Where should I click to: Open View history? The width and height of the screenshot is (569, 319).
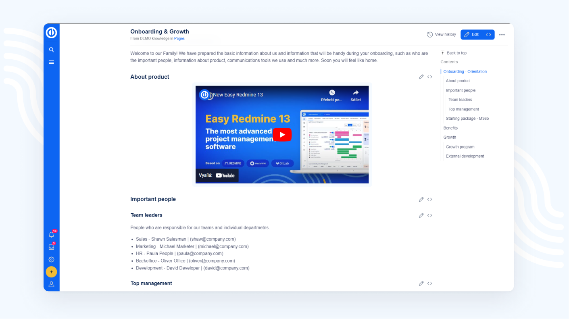tap(442, 35)
